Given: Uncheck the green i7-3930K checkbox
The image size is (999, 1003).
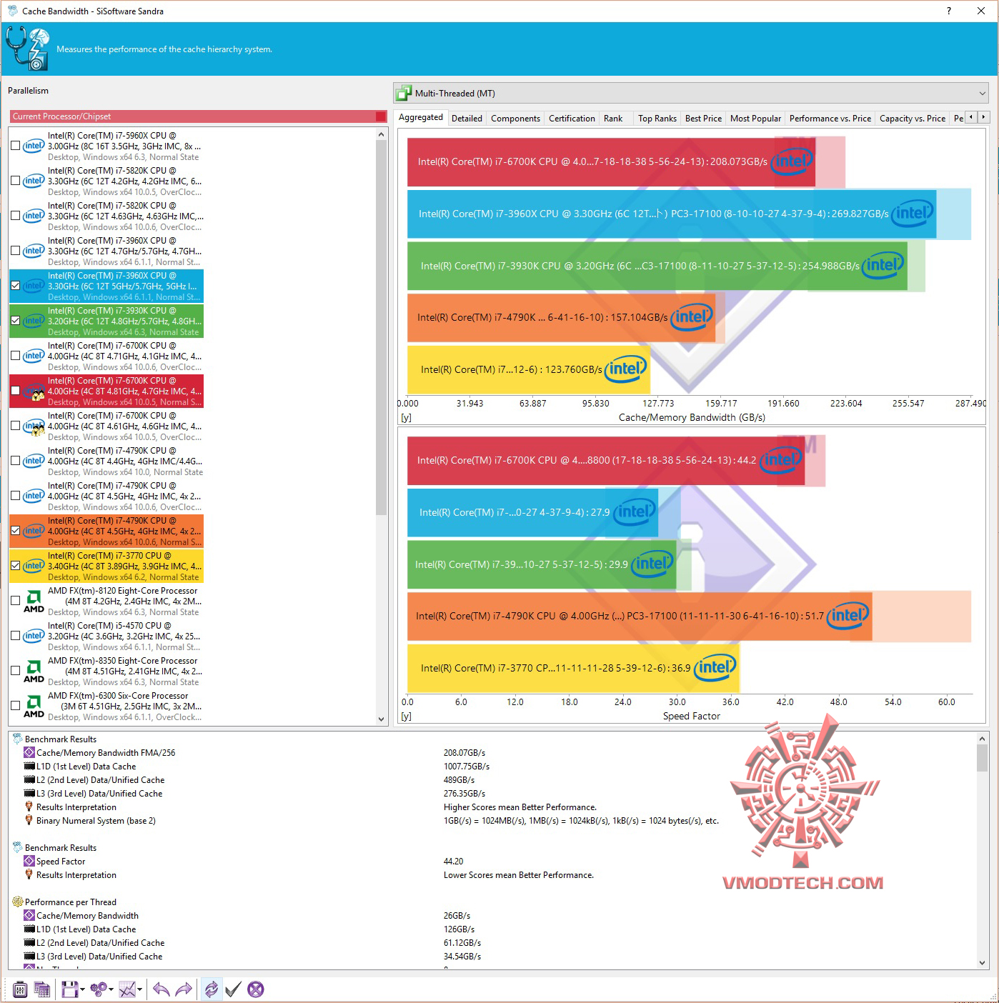Looking at the screenshot, I should point(16,321).
